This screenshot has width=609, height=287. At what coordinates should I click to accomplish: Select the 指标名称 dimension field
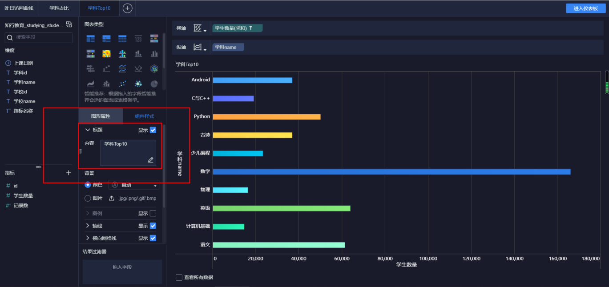tap(23, 111)
